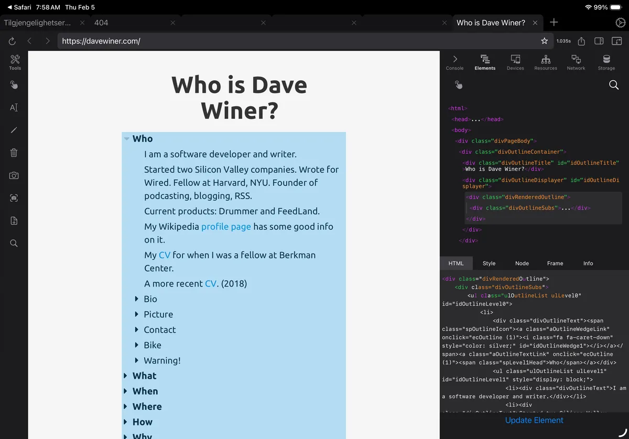
Task: Open the Wikipedia profile page link
Action: (x=225, y=226)
